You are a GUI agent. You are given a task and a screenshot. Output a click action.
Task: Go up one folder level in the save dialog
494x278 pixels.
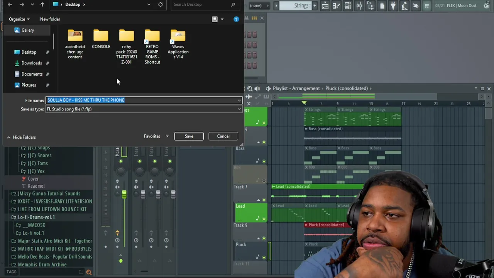coord(42,4)
